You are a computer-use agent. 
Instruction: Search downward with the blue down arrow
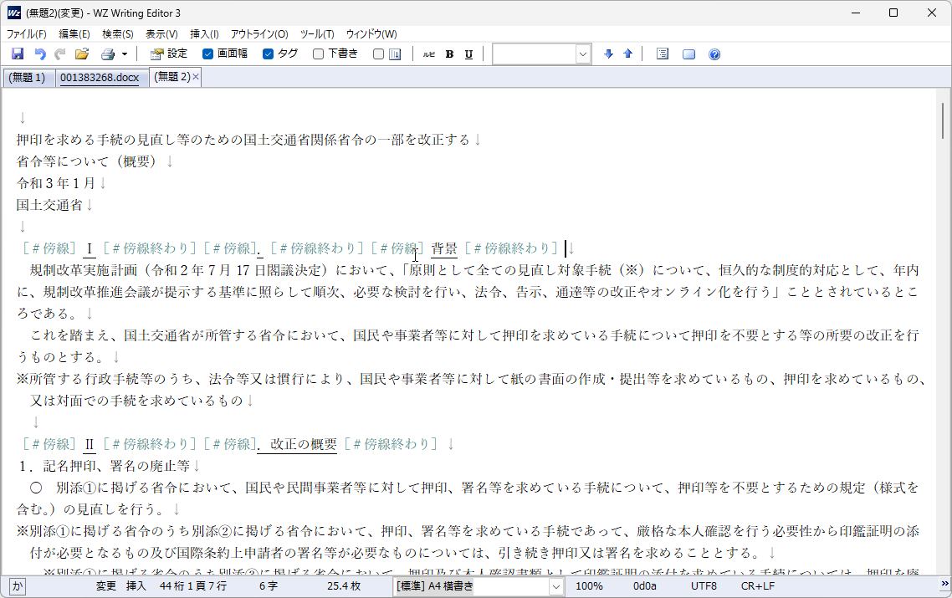coord(608,54)
